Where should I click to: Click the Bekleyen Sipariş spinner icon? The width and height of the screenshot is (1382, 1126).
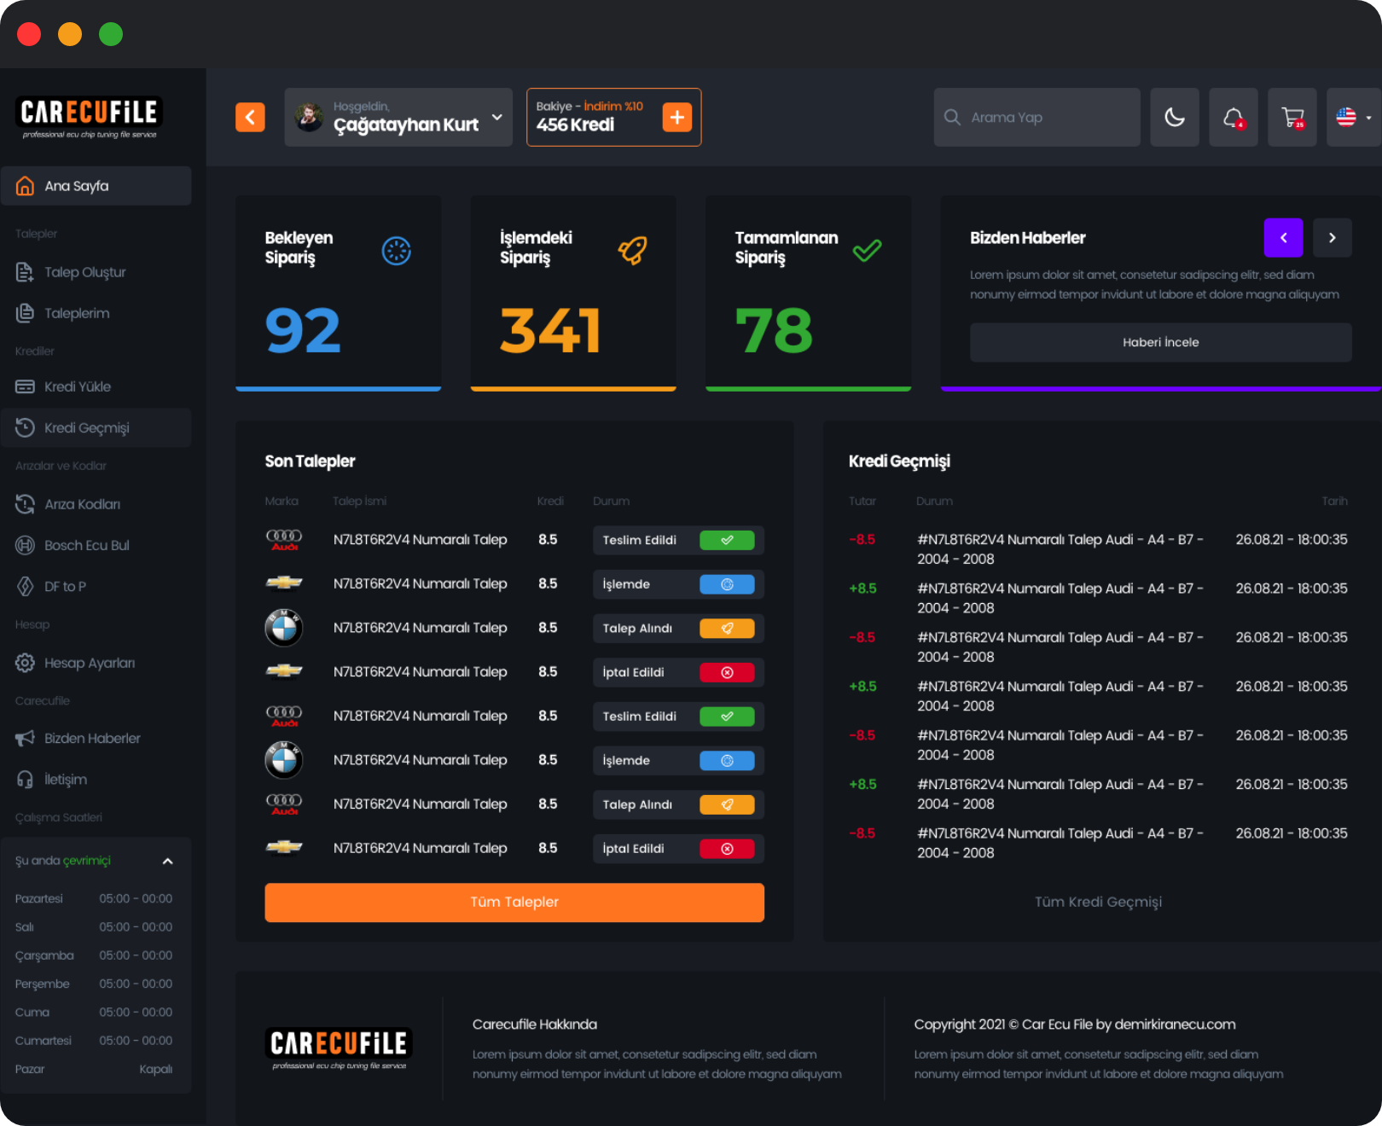[x=396, y=251]
